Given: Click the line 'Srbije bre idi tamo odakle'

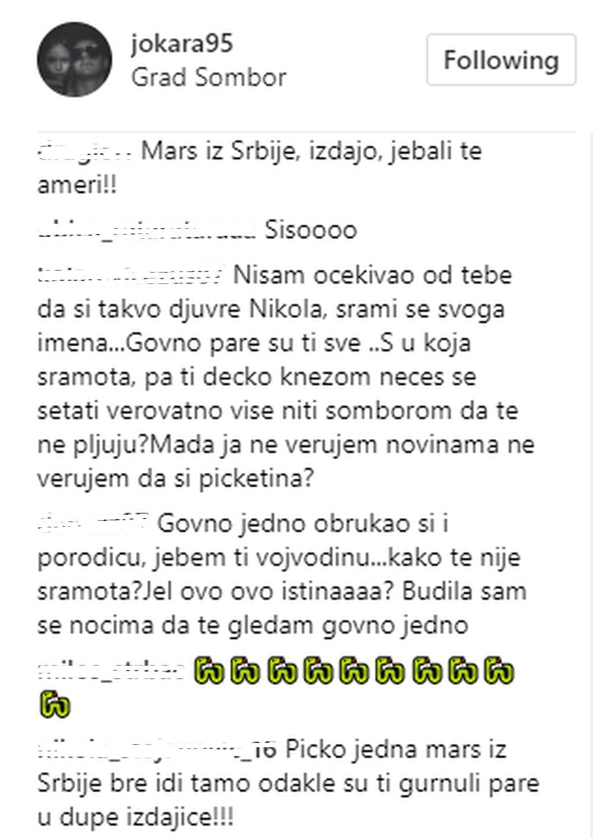Looking at the screenshot, I should click(x=288, y=783).
